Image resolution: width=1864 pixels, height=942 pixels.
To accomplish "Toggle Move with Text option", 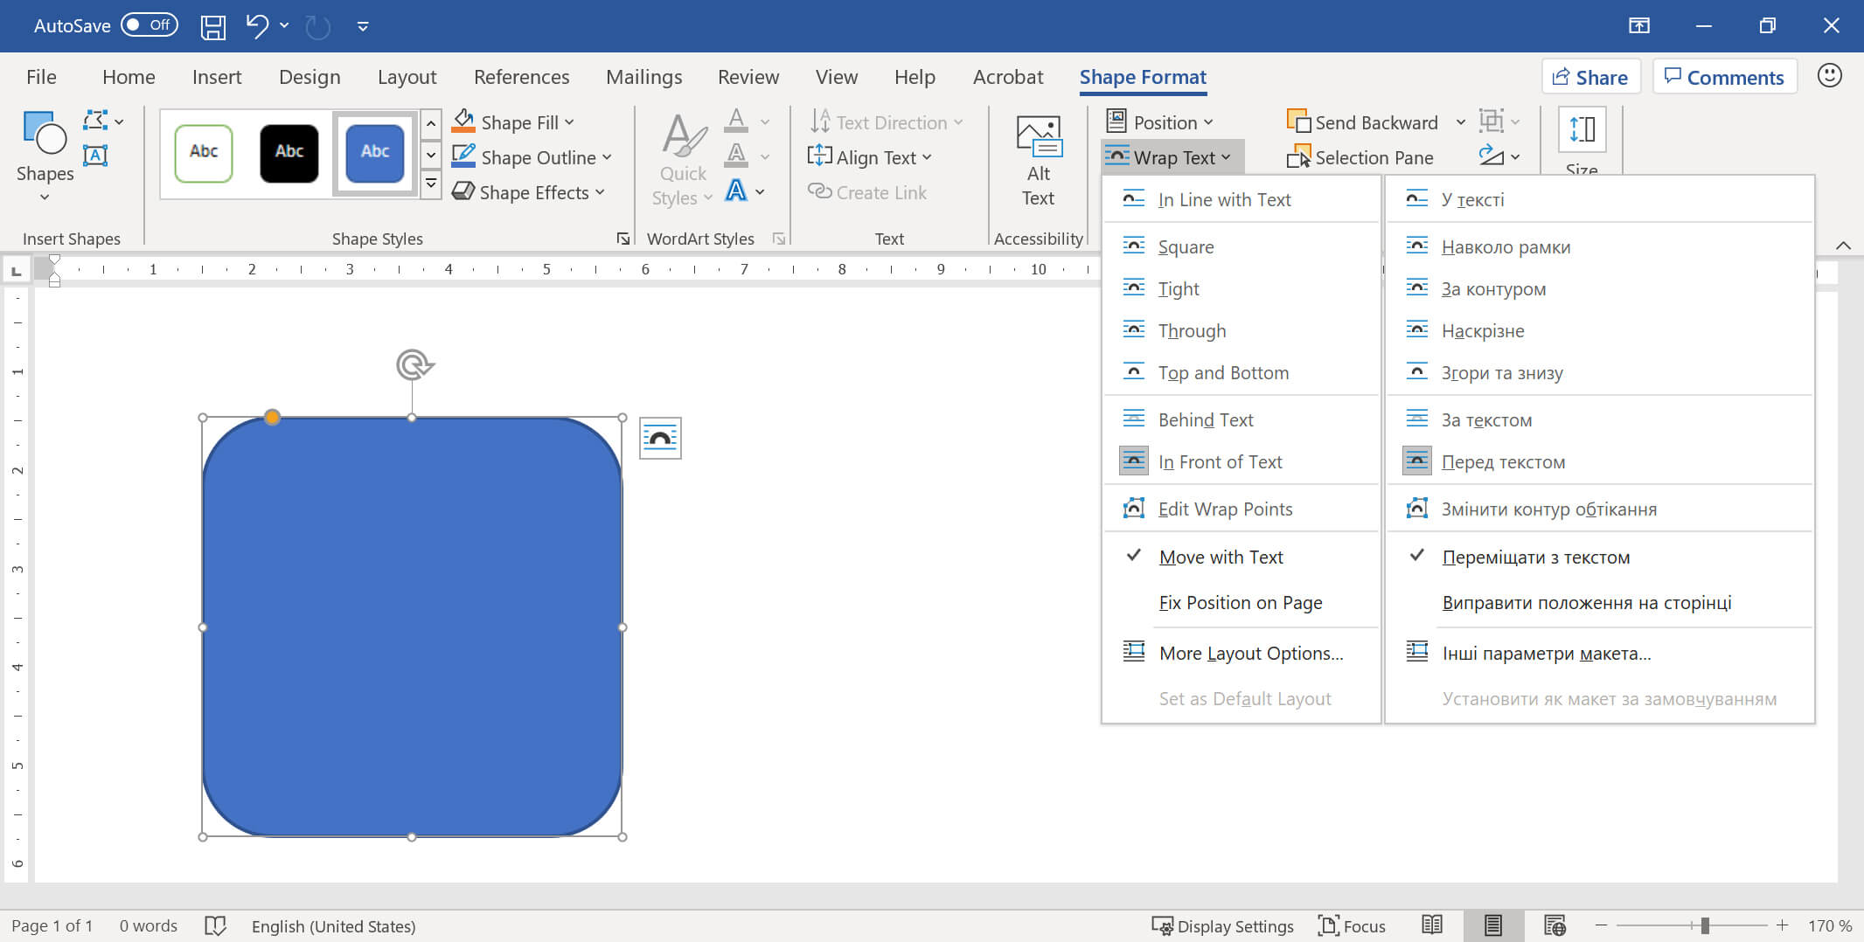I will tap(1221, 557).
